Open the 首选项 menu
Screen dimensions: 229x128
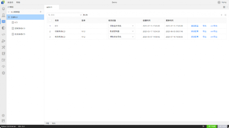coord(10,2)
